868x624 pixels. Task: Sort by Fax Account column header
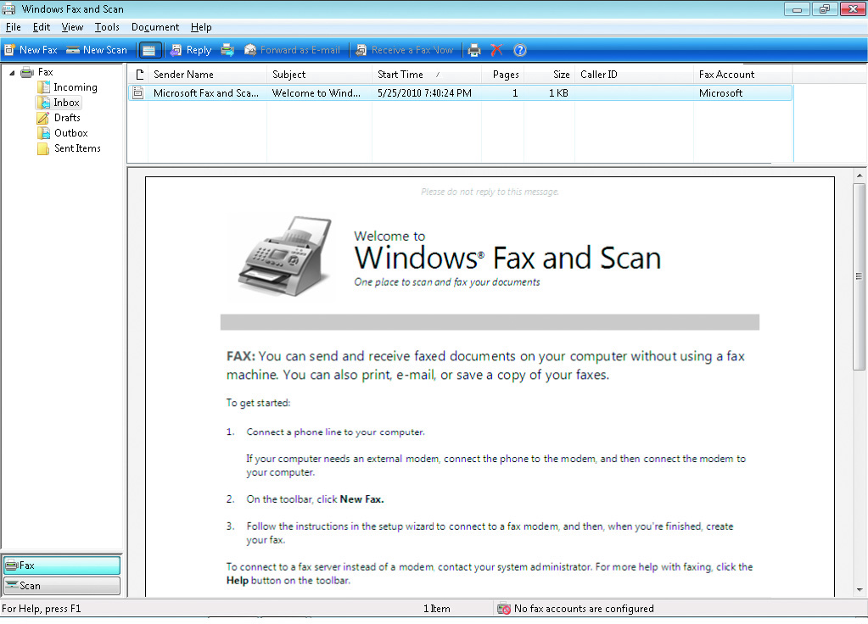(743, 75)
